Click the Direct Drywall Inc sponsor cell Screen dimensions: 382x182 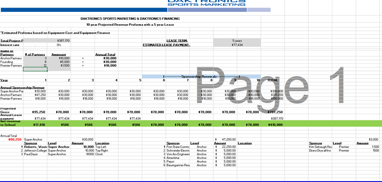(x=320, y=151)
